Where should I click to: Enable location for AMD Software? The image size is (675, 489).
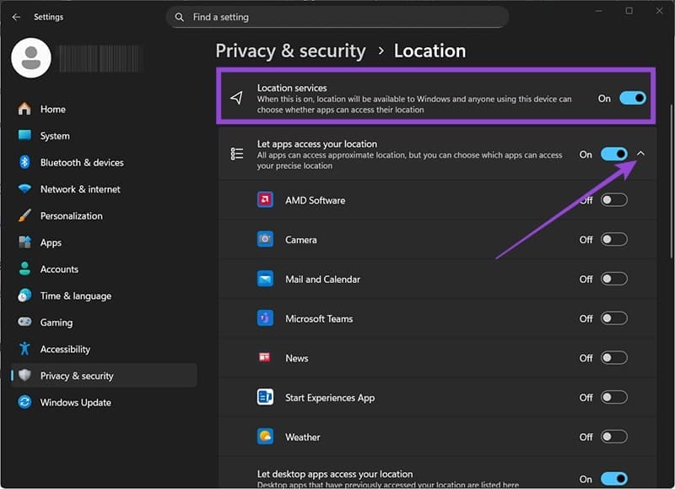(614, 200)
